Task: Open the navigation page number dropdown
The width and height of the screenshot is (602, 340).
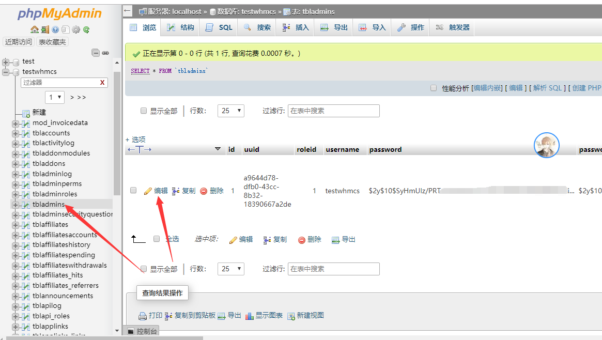Action: [55, 98]
